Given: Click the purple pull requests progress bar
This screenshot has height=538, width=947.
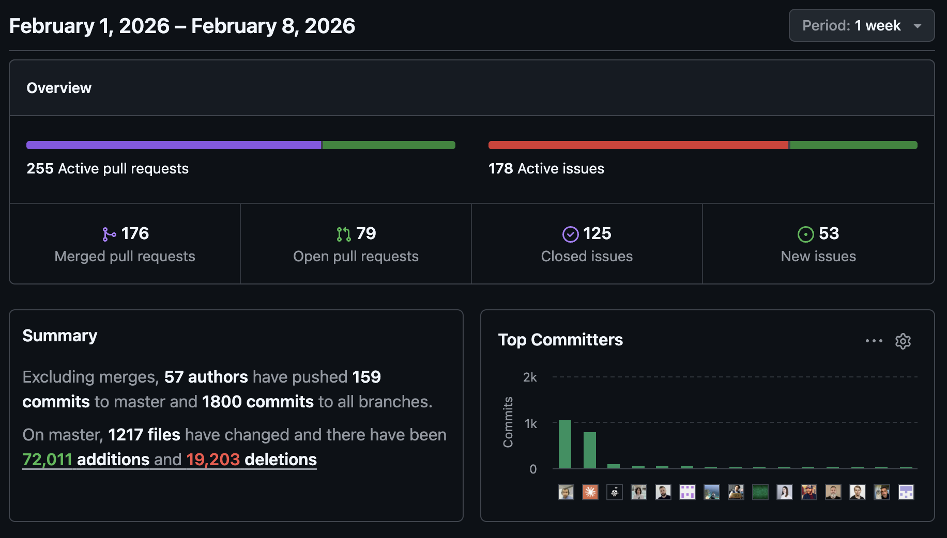Looking at the screenshot, I should coord(174,145).
